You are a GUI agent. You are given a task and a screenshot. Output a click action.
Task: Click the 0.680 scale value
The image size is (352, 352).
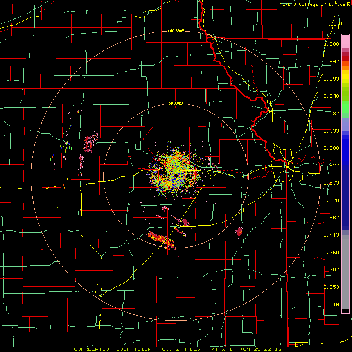click(331, 148)
